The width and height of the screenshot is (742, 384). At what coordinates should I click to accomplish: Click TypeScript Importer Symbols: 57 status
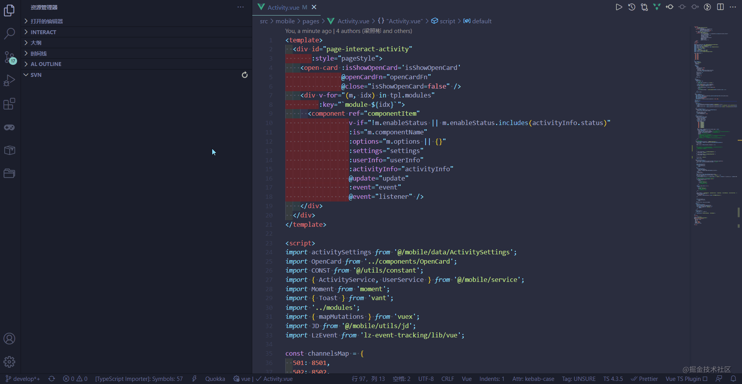pos(139,379)
